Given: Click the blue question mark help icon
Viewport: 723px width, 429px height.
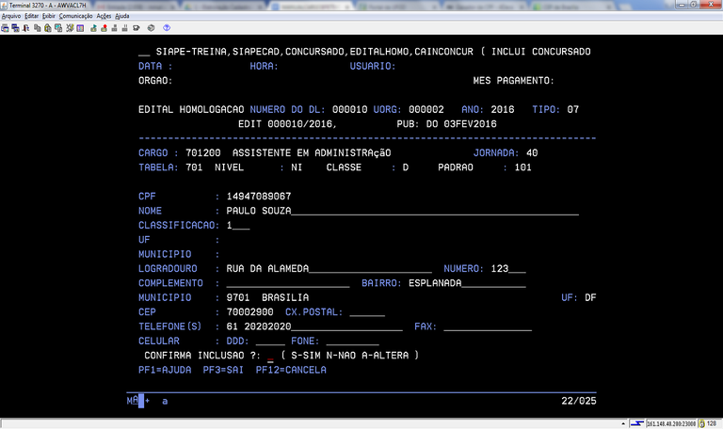Looking at the screenshot, I should tap(168, 28).
